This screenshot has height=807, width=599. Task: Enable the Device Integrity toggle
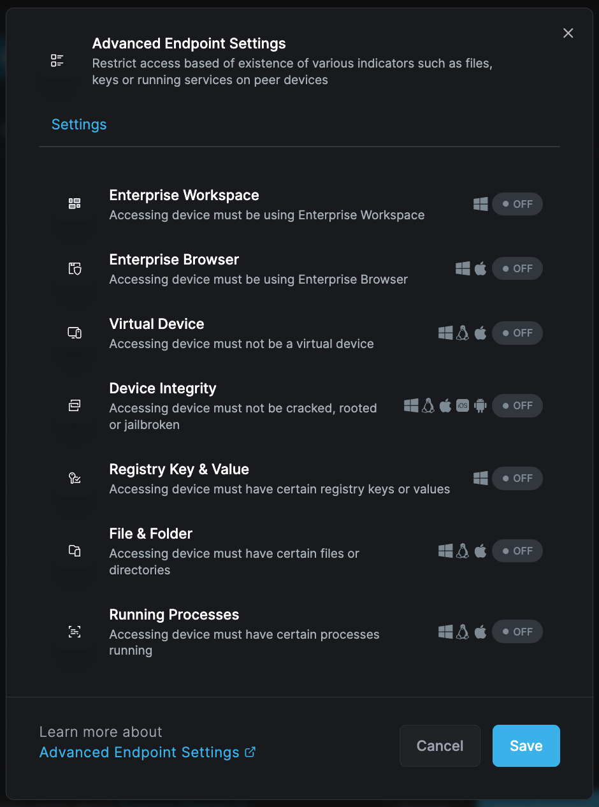click(517, 405)
